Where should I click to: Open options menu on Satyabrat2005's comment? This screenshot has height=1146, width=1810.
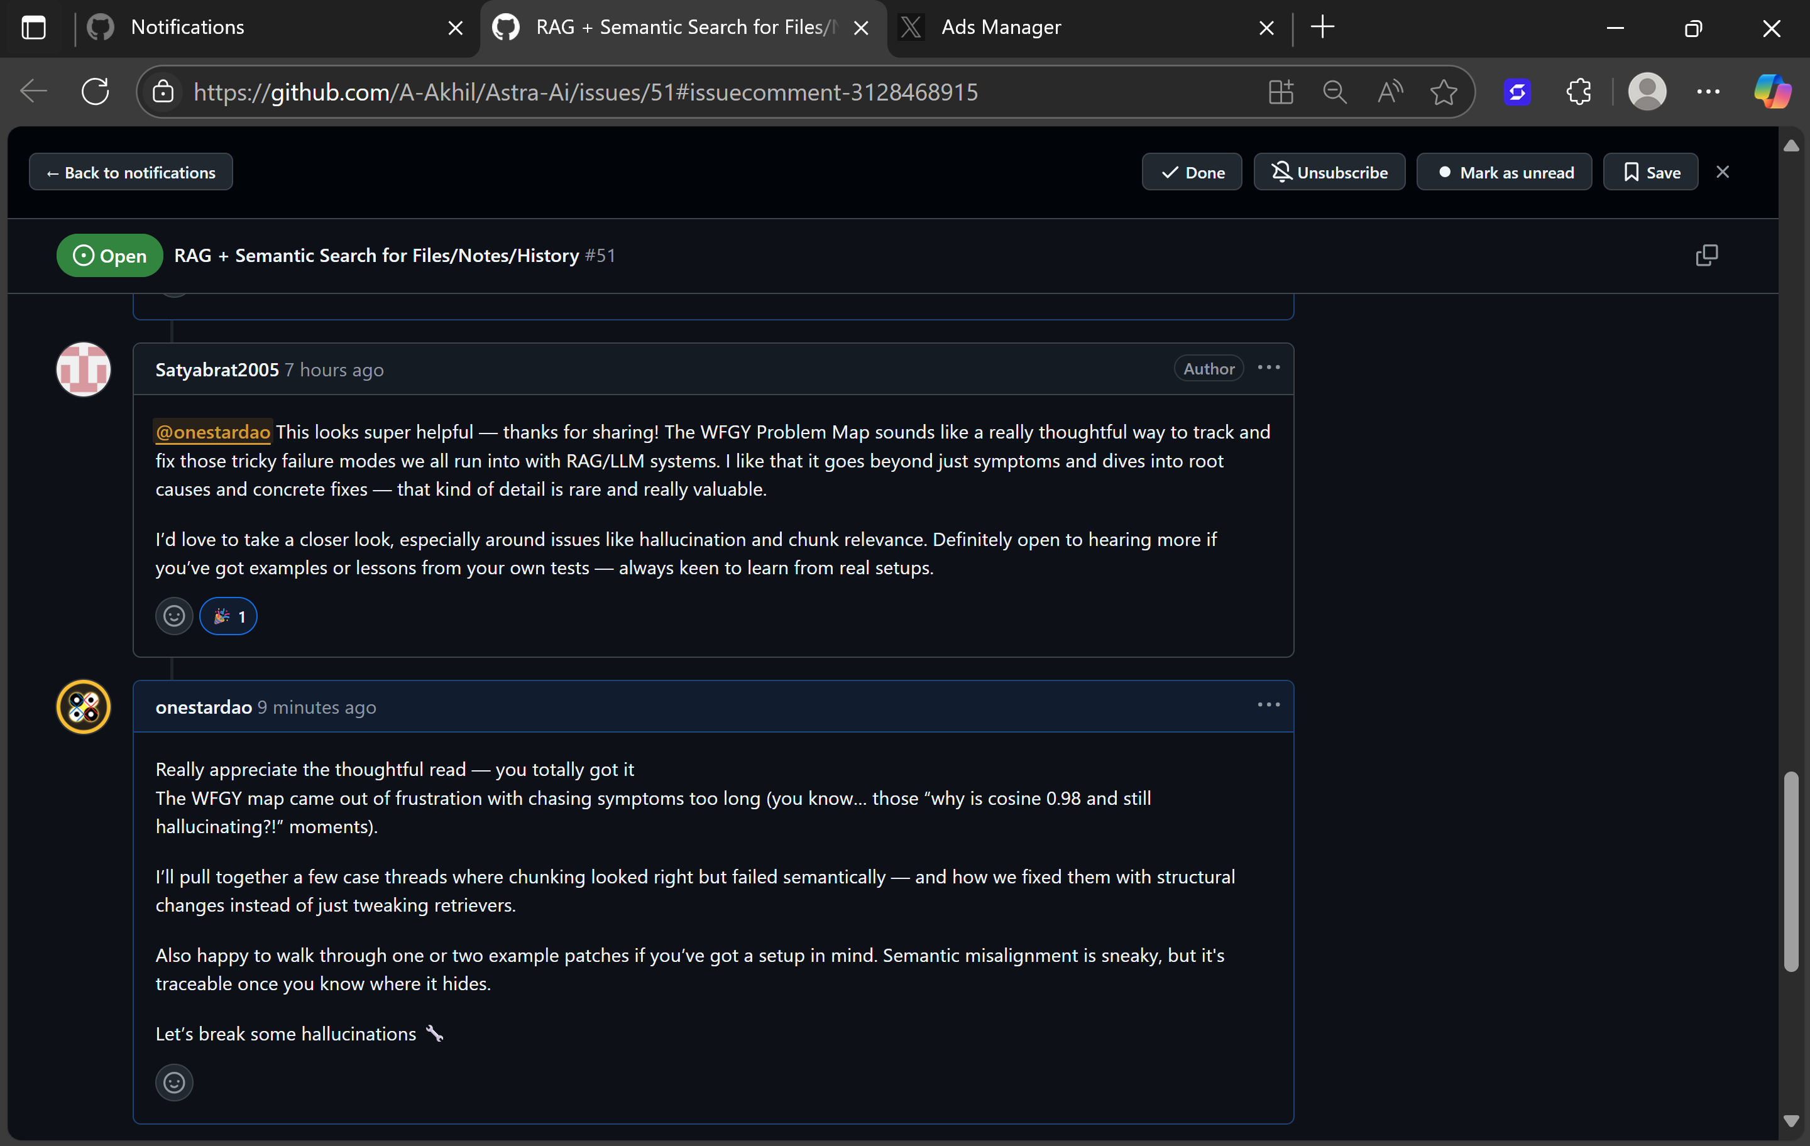point(1269,368)
